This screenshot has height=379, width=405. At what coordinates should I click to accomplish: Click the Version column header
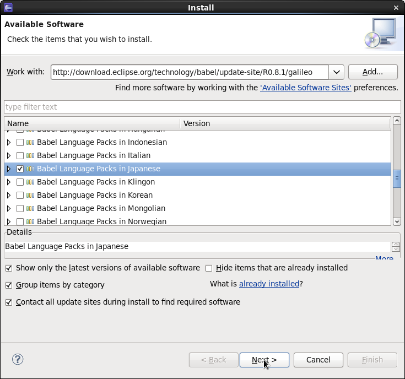[x=285, y=123]
